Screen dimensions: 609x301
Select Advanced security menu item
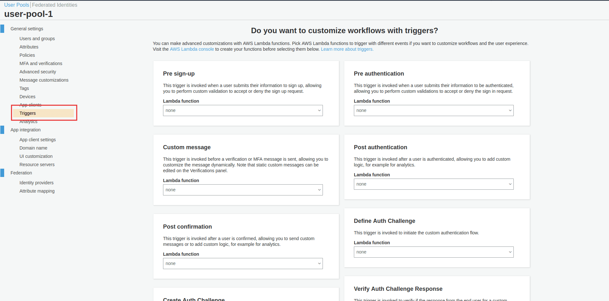(38, 72)
